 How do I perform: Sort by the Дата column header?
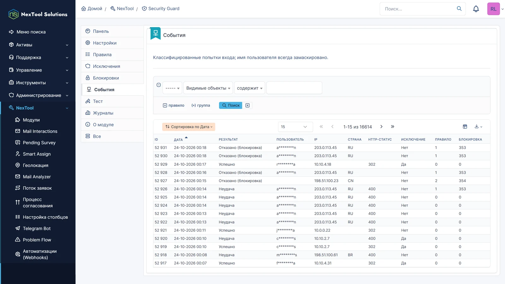178,139
